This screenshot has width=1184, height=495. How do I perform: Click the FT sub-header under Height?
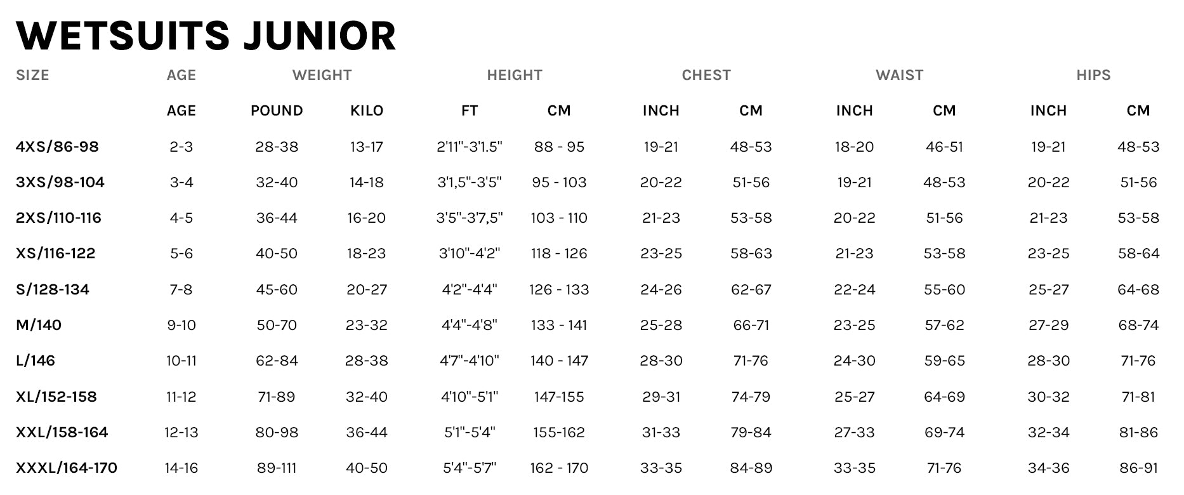tap(470, 110)
